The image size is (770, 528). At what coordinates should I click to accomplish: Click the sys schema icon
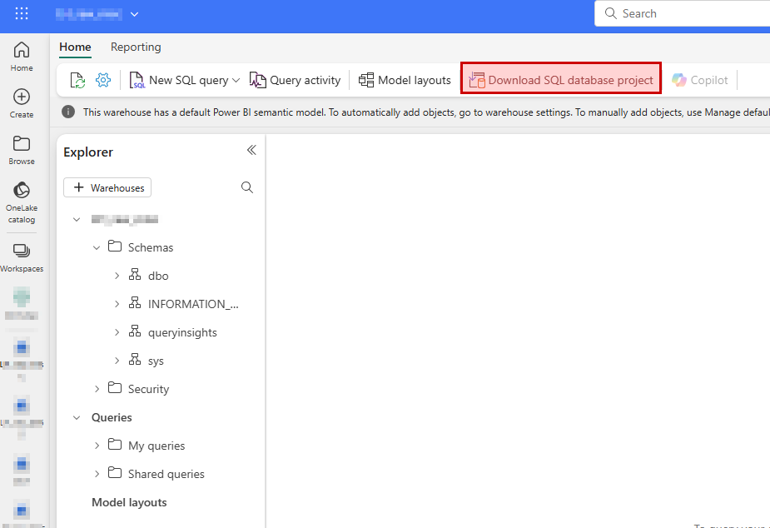(x=135, y=360)
